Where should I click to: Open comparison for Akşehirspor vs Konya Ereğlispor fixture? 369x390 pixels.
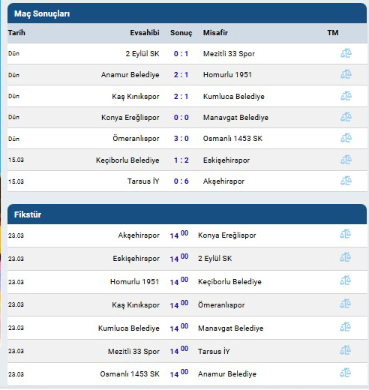[345, 234]
